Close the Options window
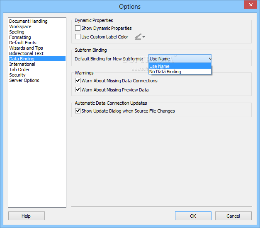 point(250,5)
